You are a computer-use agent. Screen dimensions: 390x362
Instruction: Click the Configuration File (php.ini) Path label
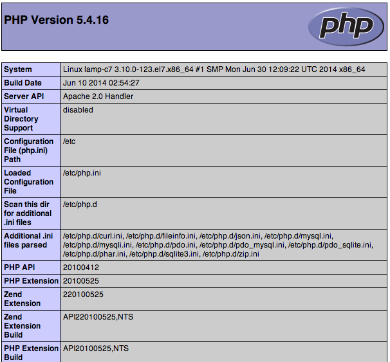(x=29, y=150)
